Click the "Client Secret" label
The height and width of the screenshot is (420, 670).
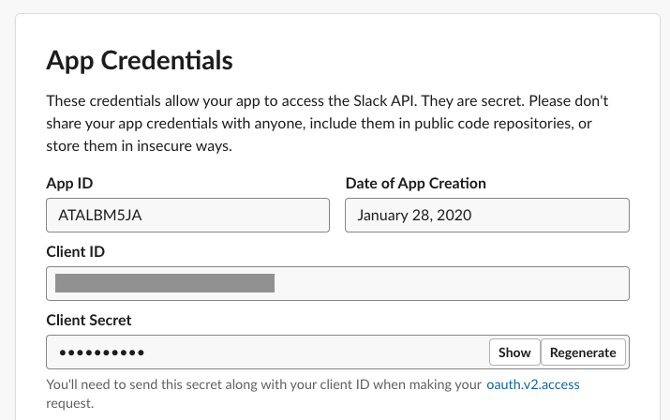pos(89,320)
